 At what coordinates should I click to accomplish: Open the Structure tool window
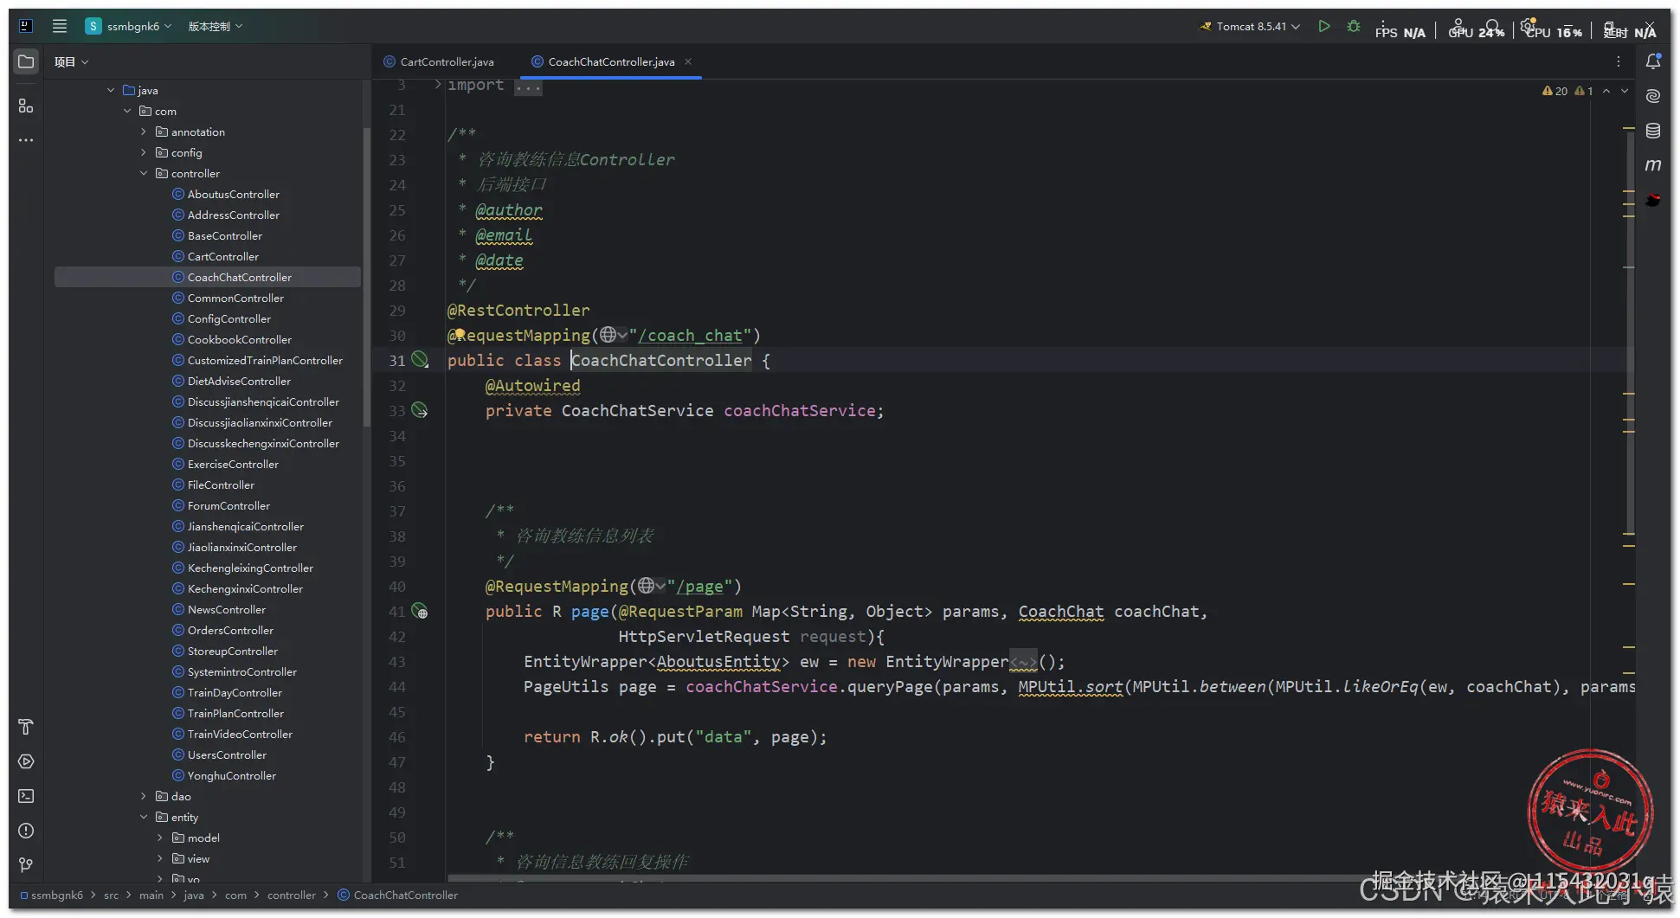pyautogui.click(x=26, y=106)
